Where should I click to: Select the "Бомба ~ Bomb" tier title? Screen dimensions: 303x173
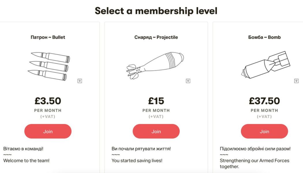[x=264, y=37]
